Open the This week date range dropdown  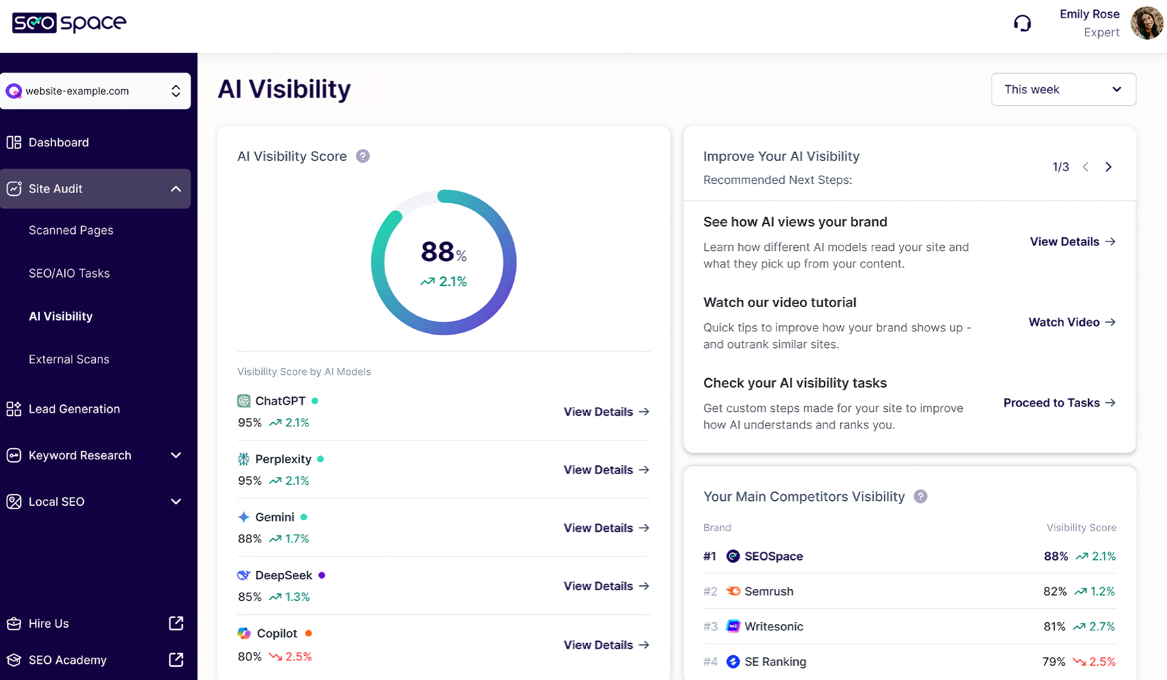click(x=1063, y=89)
